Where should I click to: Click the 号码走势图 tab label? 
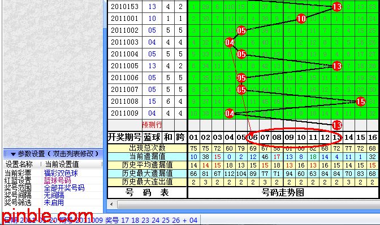(x=283, y=193)
